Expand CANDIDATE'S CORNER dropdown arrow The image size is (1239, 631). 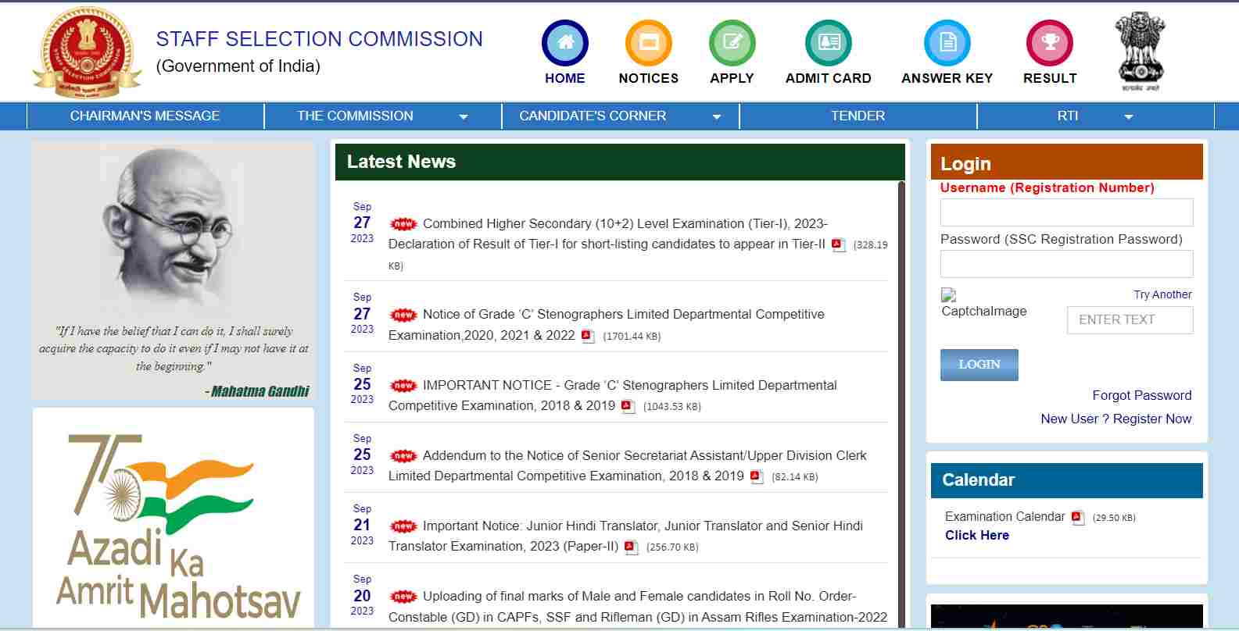[x=717, y=117]
